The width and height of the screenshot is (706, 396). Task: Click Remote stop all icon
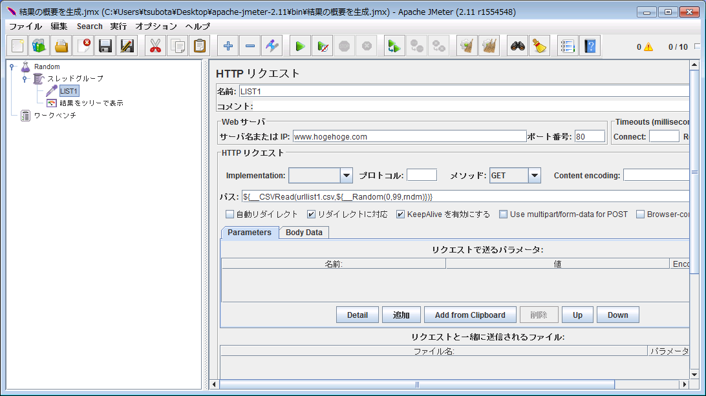tap(416, 46)
